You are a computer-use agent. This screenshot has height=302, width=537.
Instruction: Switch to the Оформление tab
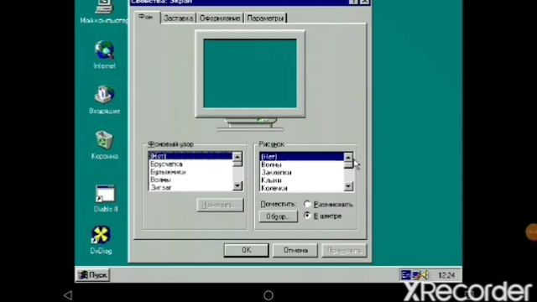point(220,18)
